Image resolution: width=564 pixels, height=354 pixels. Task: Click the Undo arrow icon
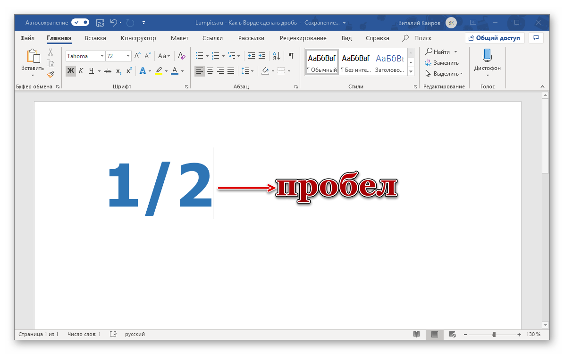click(x=113, y=22)
